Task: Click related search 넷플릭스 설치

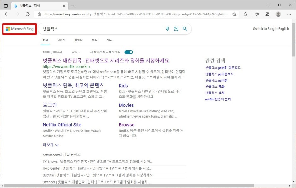Action: coord(215,93)
